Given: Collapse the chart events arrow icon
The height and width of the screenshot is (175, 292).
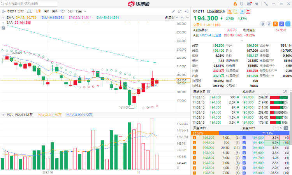Looking at the screenshot, I should (3, 28).
